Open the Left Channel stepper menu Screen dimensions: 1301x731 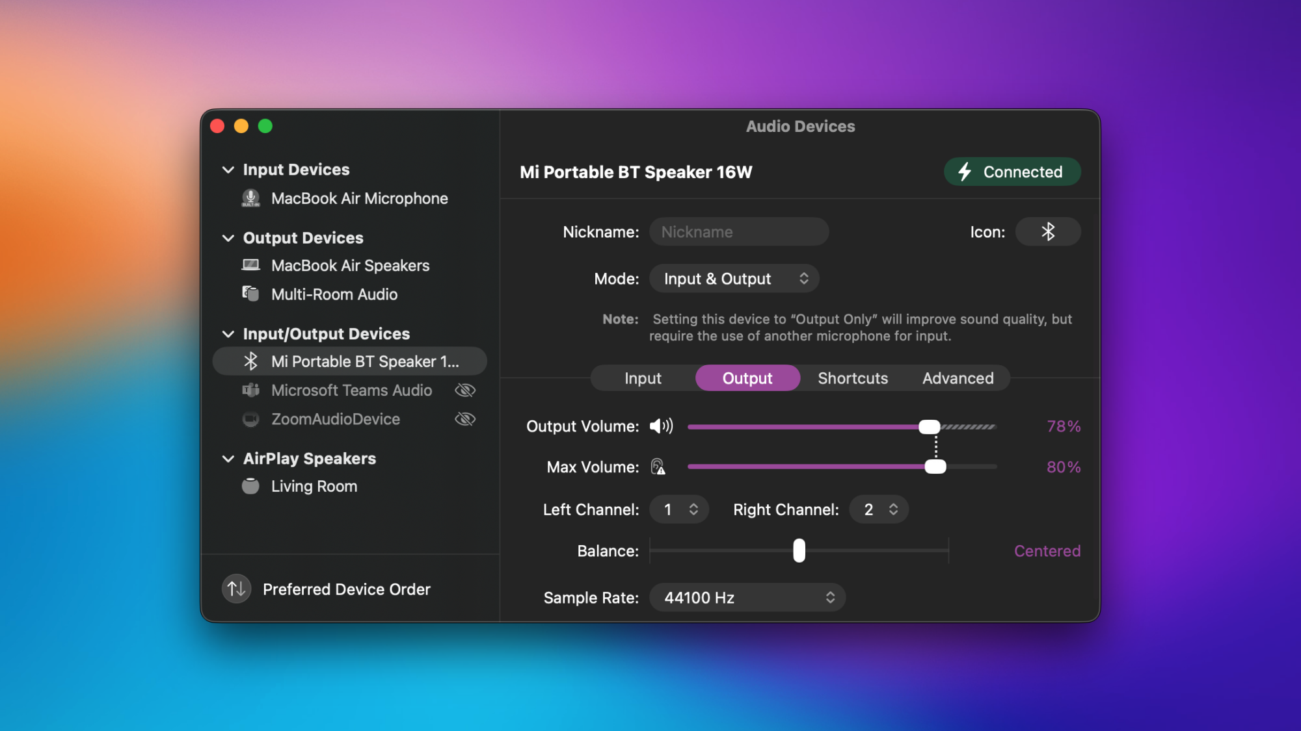point(679,509)
